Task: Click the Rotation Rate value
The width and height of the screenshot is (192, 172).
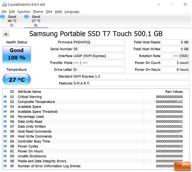Action: coord(175,56)
